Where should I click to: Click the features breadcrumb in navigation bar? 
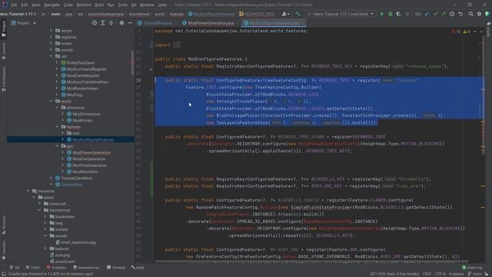click(x=176, y=14)
